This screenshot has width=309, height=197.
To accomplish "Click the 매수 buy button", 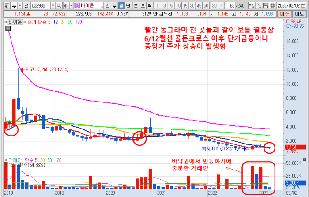I will 284,14.
